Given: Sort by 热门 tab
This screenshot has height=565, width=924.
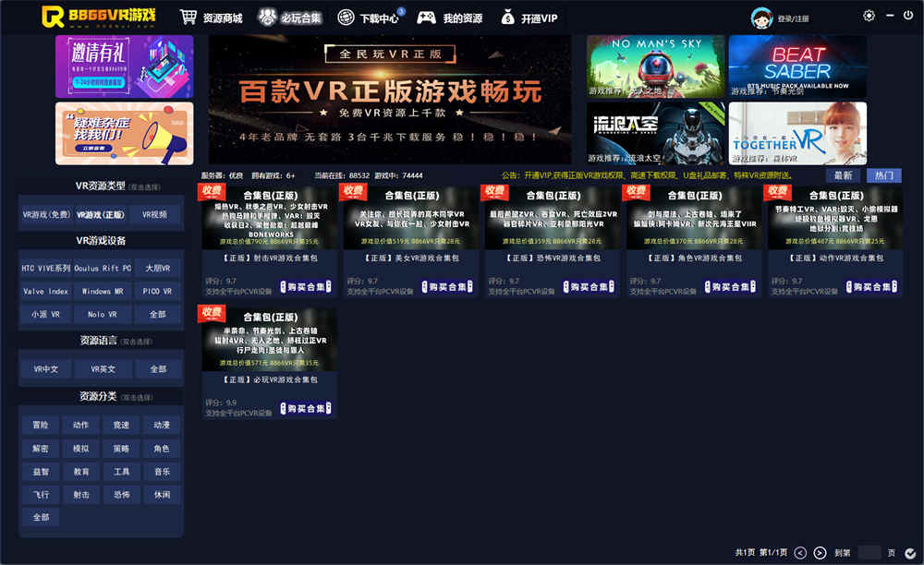Looking at the screenshot, I should click(884, 175).
